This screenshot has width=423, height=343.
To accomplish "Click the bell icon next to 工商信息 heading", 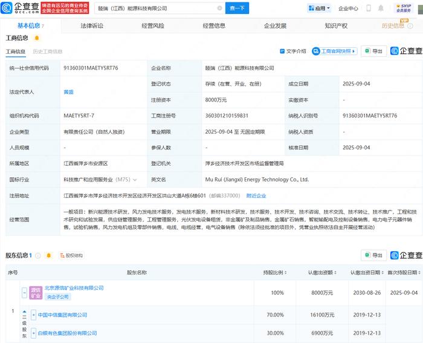I will (x=37, y=38).
